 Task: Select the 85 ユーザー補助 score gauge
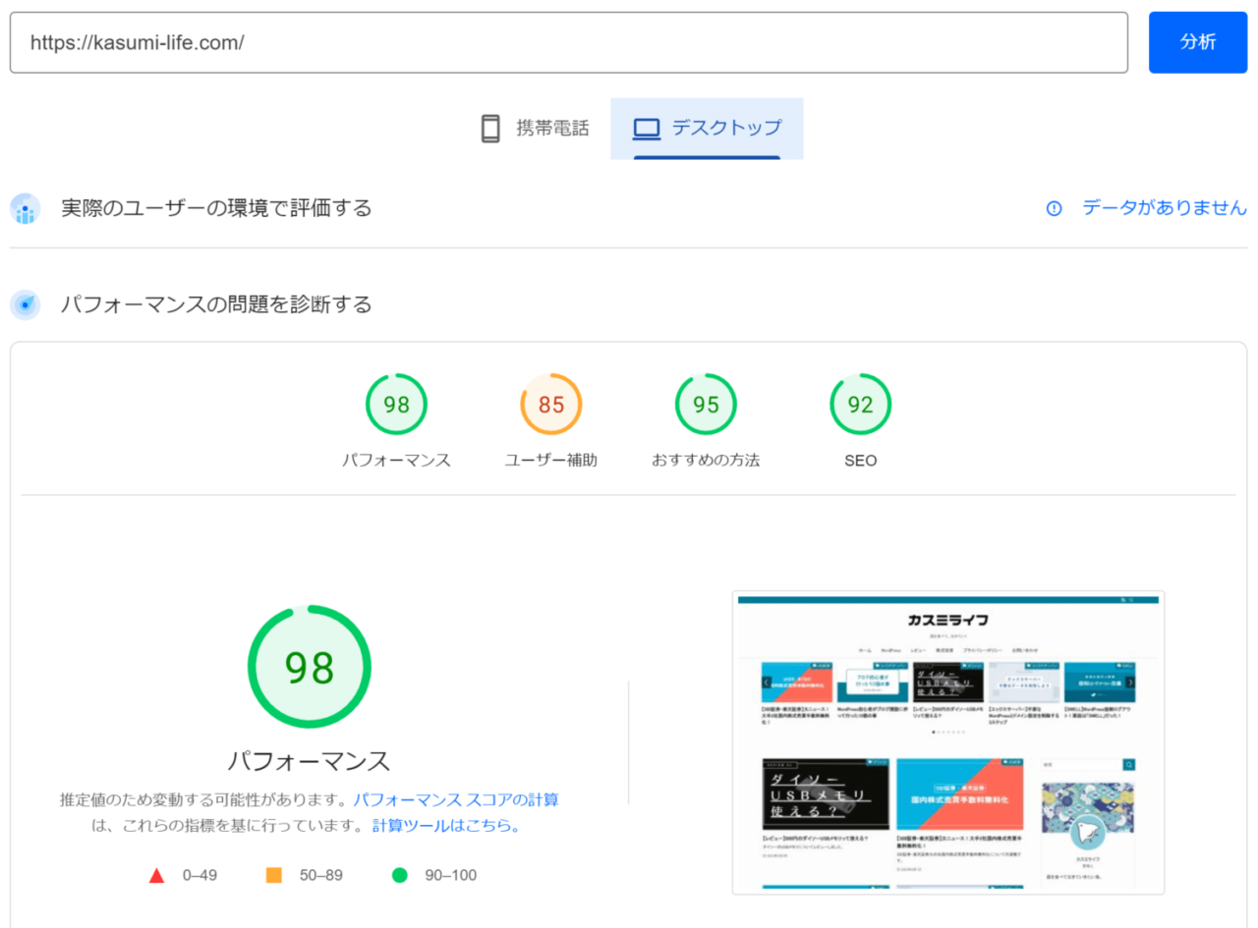tap(551, 405)
